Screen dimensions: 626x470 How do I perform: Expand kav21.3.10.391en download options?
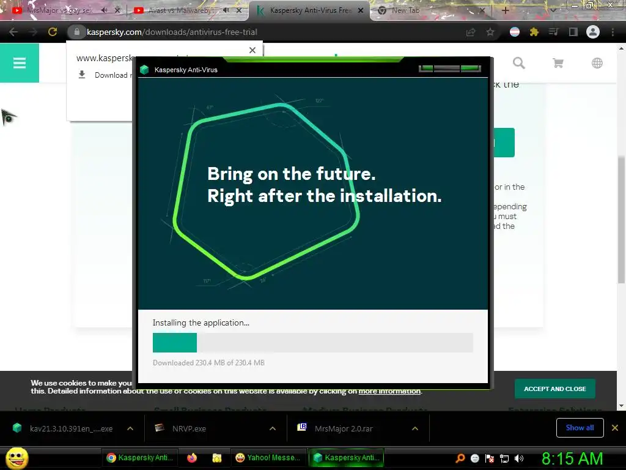130,428
